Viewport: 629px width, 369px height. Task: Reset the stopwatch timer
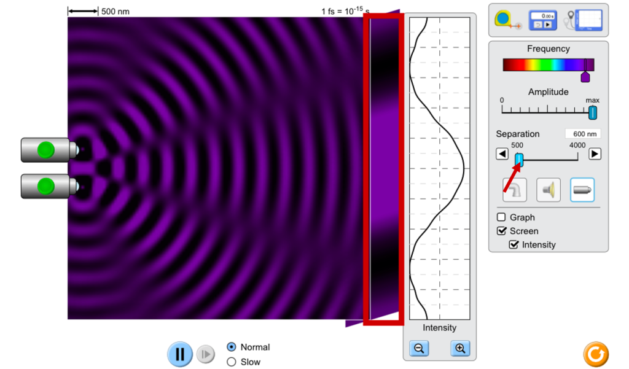(538, 25)
